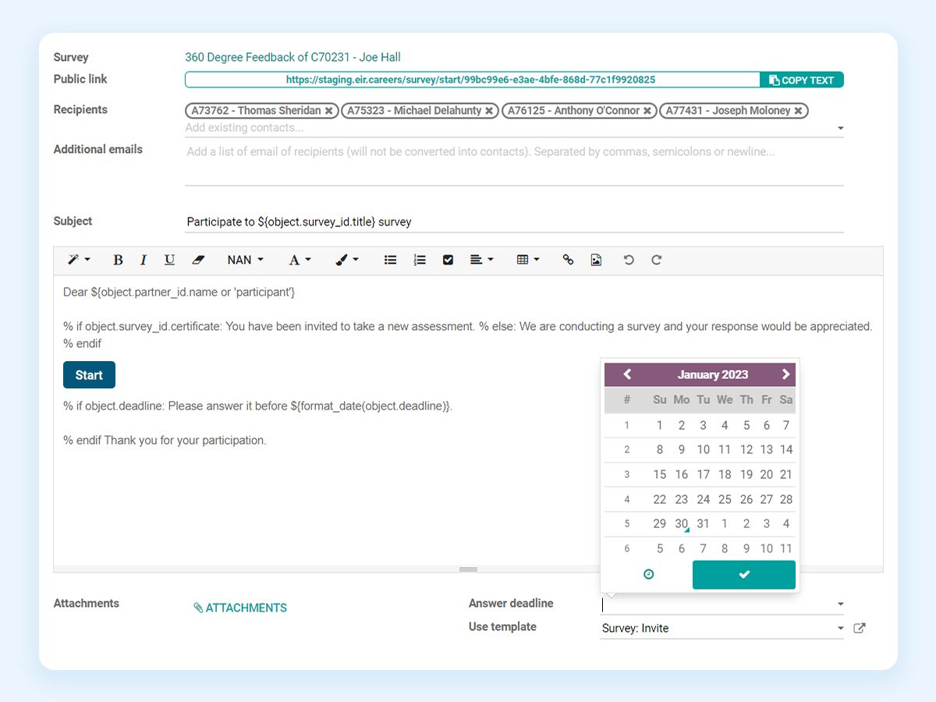Screen dimensions: 936x702
Task: Click the public survey link URL
Action: [470, 80]
